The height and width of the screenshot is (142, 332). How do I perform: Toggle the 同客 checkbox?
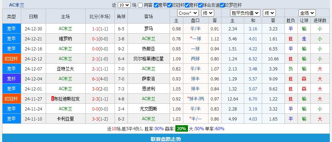140,5
